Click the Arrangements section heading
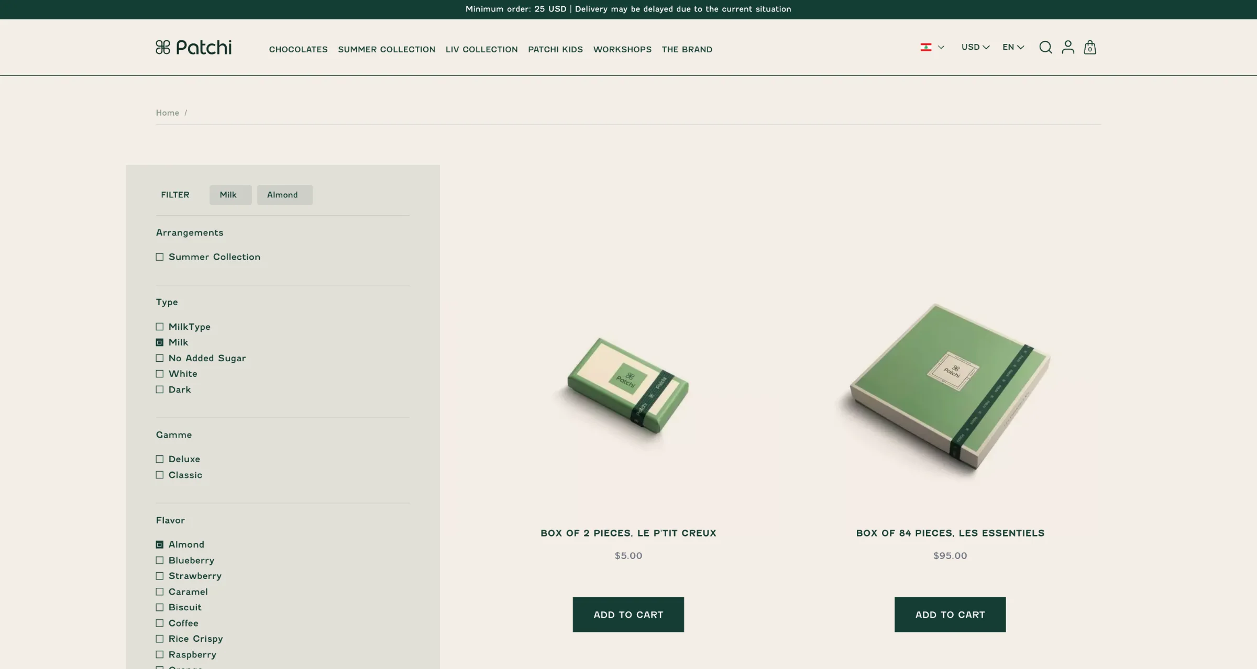The width and height of the screenshot is (1257, 669). [190, 232]
